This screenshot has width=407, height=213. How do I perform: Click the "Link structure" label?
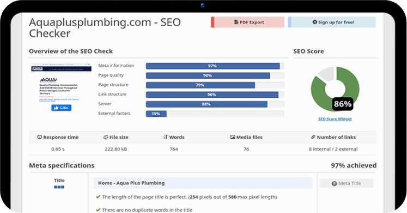click(112, 94)
